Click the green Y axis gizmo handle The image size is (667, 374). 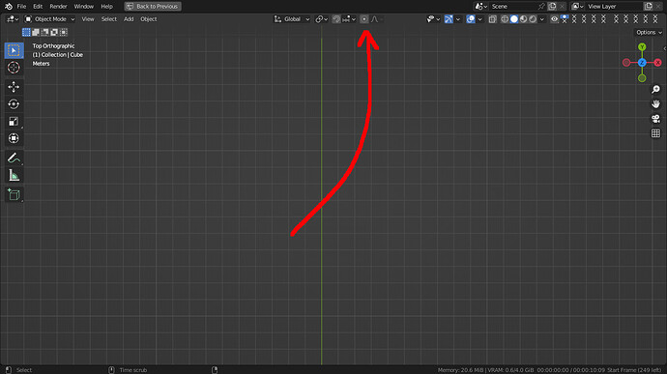(x=642, y=46)
